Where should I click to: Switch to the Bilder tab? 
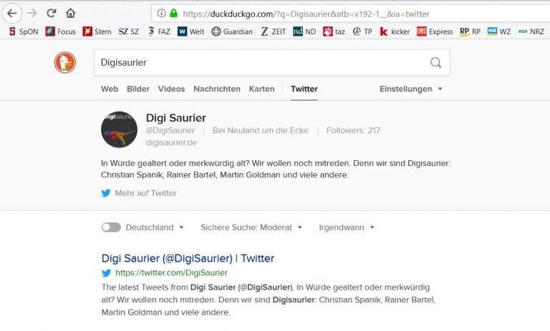point(138,89)
